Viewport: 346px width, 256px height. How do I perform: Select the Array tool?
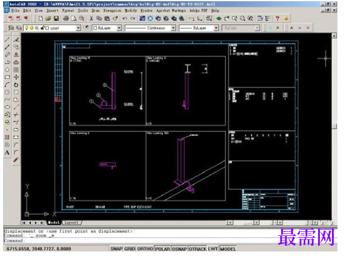pos(16,70)
